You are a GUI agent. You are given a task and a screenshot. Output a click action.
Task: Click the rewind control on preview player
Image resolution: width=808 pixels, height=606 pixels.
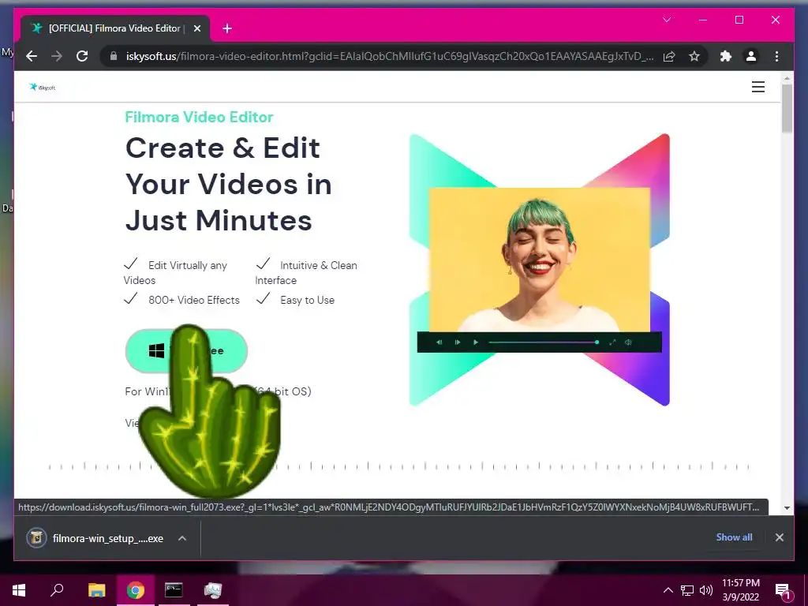439,342
